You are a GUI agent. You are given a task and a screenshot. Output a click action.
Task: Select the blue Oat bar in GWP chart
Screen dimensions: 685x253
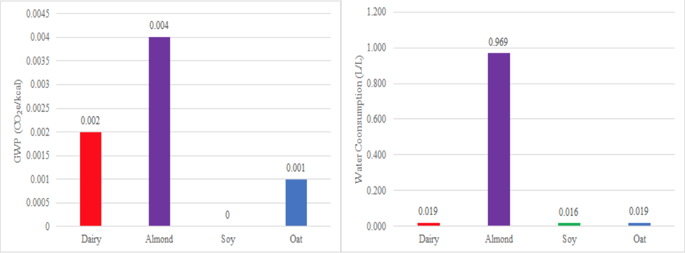tap(296, 203)
